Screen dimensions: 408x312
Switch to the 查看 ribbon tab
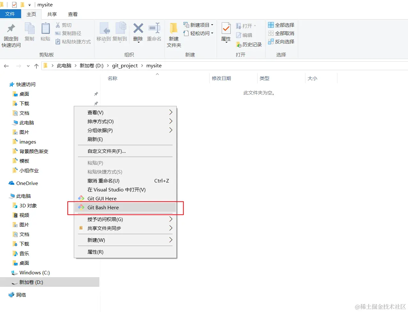coord(73,14)
